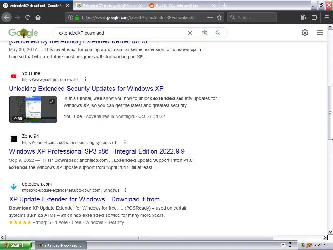Show site information icon in address bar
Image resolution: width=333 pixels, height=250 pixels.
[x=71, y=18]
